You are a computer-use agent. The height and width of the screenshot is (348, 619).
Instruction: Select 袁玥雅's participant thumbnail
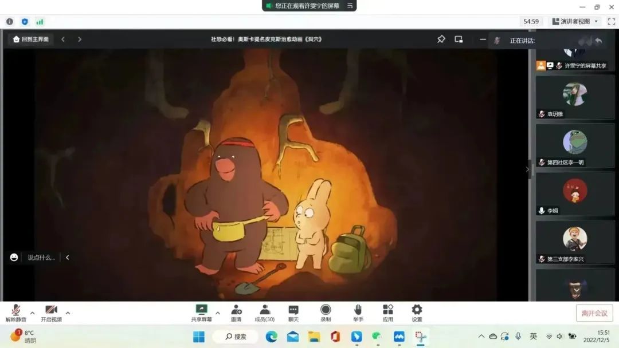click(x=575, y=97)
